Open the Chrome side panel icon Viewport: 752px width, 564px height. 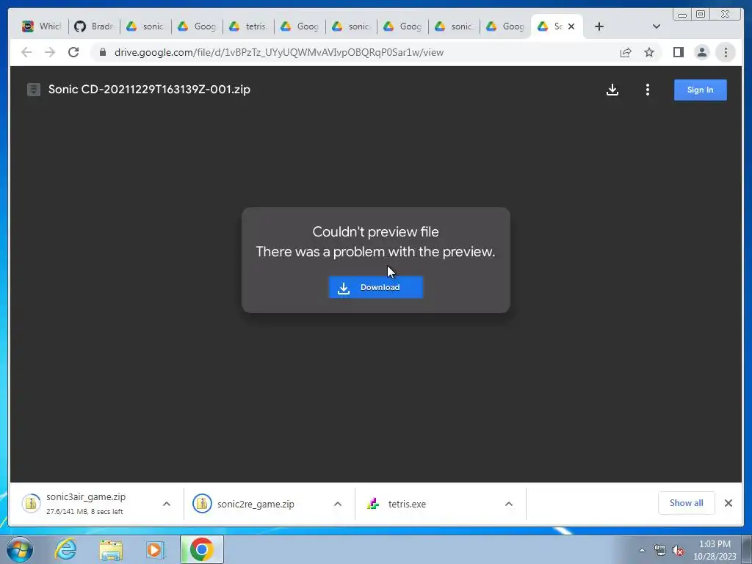coord(678,52)
